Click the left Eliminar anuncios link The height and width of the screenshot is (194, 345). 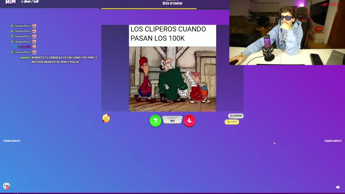click(12, 141)
